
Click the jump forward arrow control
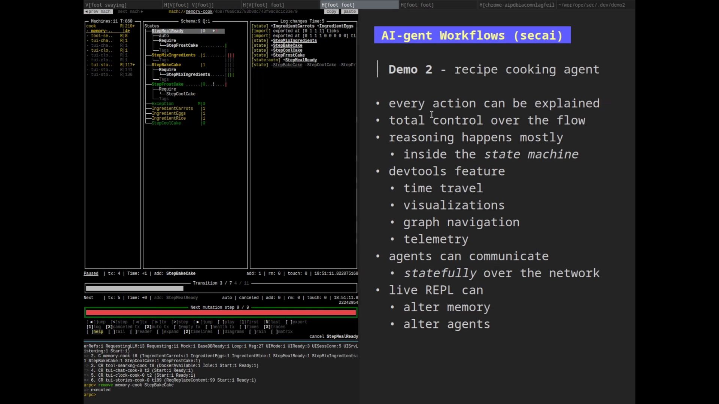[x=203, y=322]
